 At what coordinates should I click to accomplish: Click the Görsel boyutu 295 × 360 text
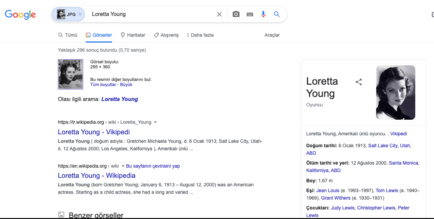pyautogui.click(x=105, y=64)
